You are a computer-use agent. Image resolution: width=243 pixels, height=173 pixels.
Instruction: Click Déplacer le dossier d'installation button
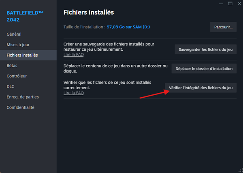click(x=204, y=68)
